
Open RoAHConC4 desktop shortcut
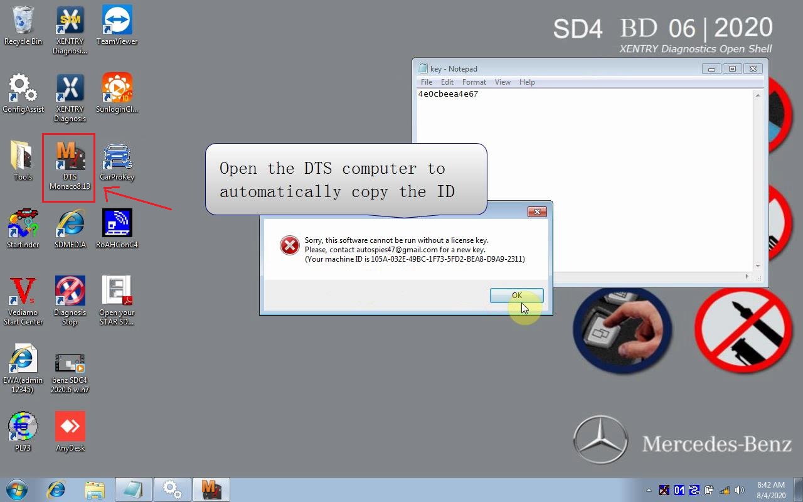click(117, 230)
